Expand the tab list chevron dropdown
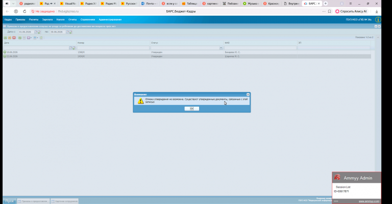Screen dimensions: 392x204 (13, 4)
